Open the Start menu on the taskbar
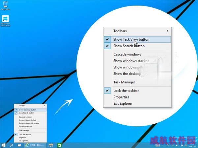 pyautogui.click(x=3, y=145)
